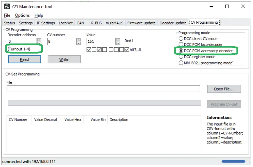Switch to the Decoder update tab
This screenshot has height=167, width=253.
click(x=173, y=23)
